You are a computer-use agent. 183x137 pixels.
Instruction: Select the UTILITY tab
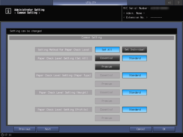90,2
